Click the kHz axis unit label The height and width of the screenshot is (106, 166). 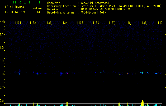click(x=2, y=21)
